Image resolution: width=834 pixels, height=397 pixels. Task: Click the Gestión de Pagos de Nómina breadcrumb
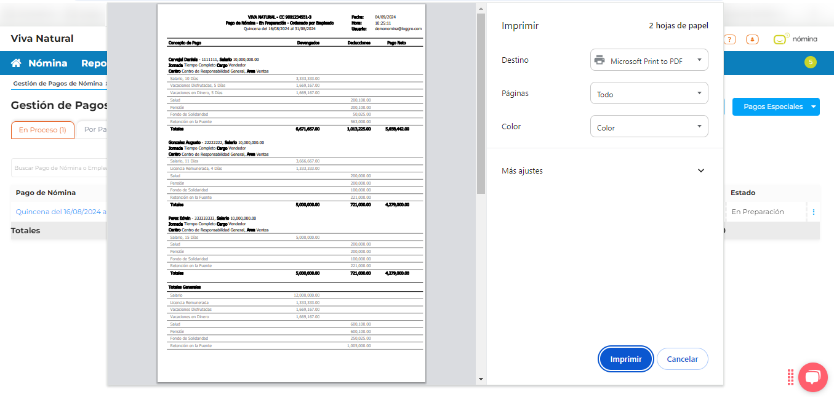(x=58, y=83)
